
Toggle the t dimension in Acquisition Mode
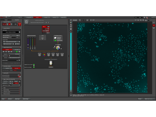(11, 24)
